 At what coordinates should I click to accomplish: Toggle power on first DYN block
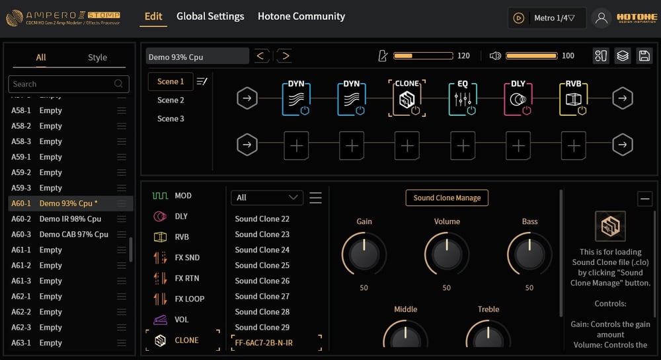305,110
